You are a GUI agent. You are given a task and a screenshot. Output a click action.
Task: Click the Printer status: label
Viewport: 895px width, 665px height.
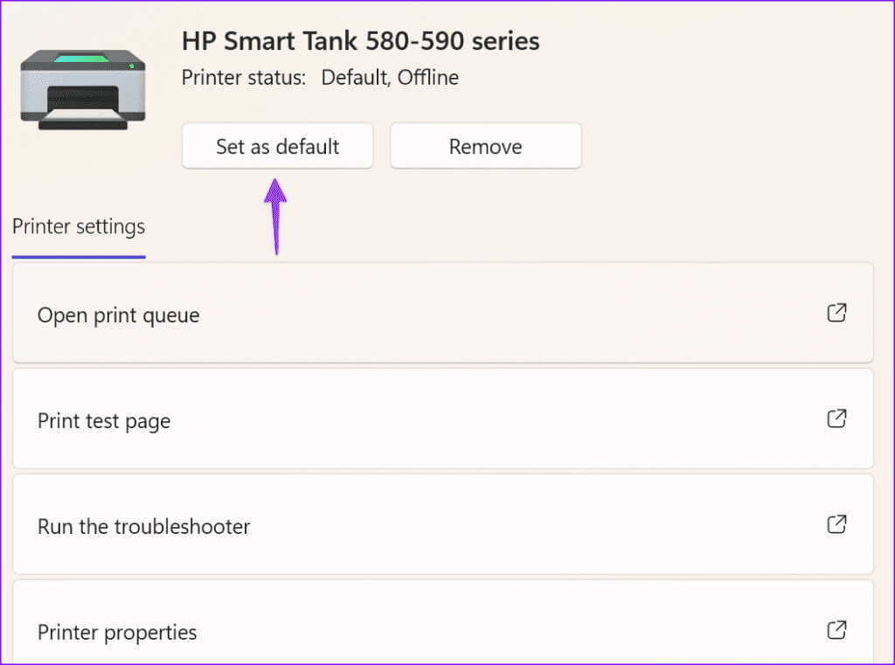pos(244,77)
